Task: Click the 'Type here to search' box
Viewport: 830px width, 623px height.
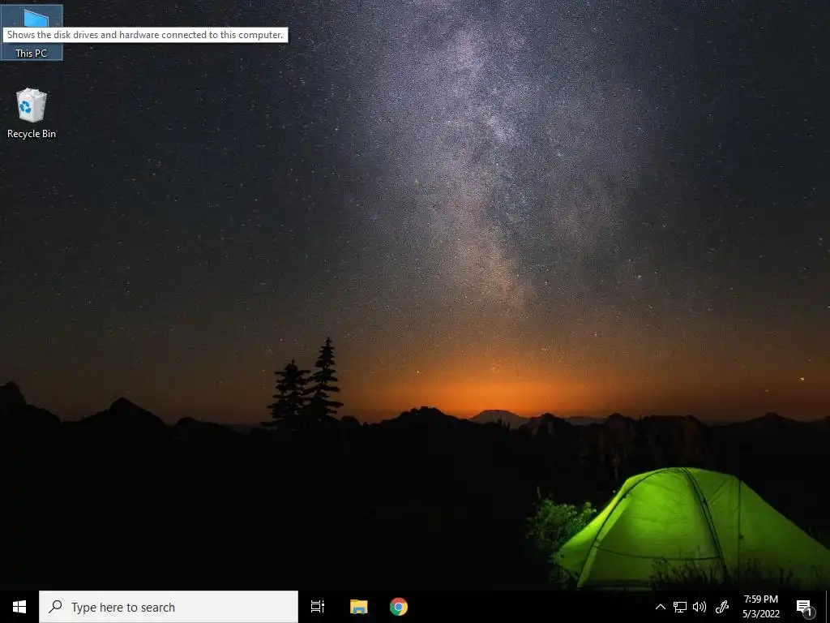Action: click(x=169, y=607)
